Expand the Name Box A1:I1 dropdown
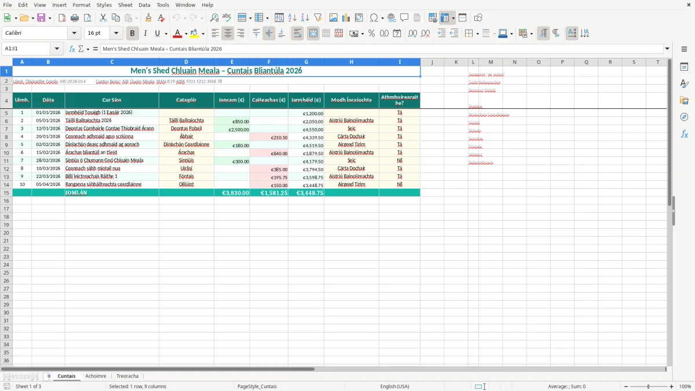Image resolution: width=695 pixels, height=391 pixels. pos(57,49)
